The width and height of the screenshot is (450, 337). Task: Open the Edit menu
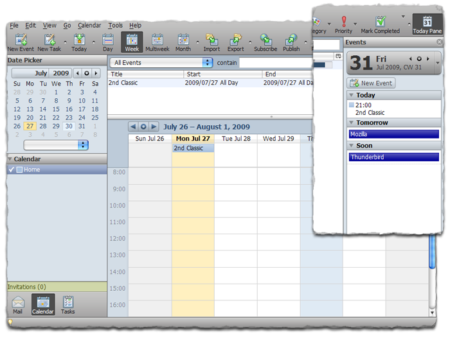31,26
